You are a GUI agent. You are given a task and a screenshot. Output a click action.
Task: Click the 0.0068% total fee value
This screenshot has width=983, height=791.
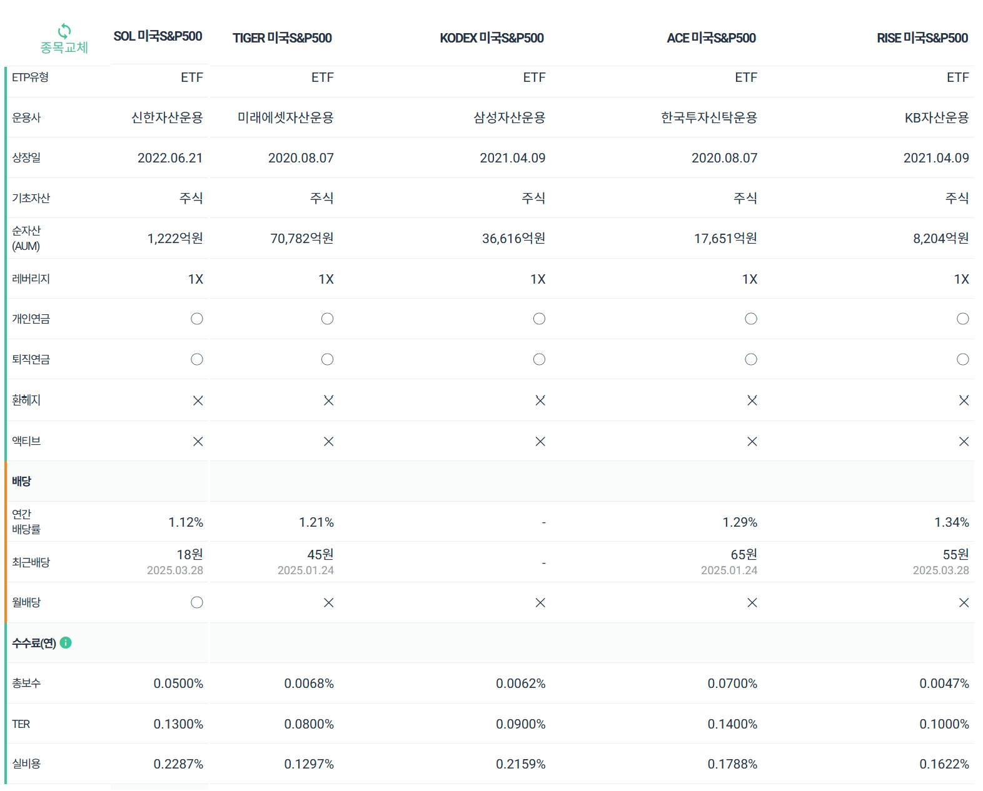tap(309, 684)
